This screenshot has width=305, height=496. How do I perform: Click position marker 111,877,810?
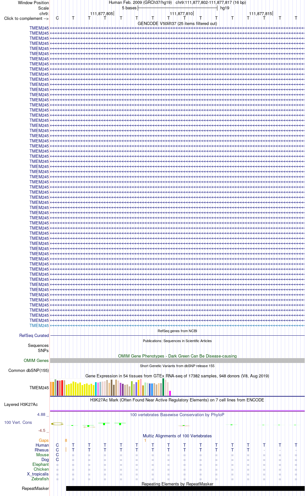181,13
